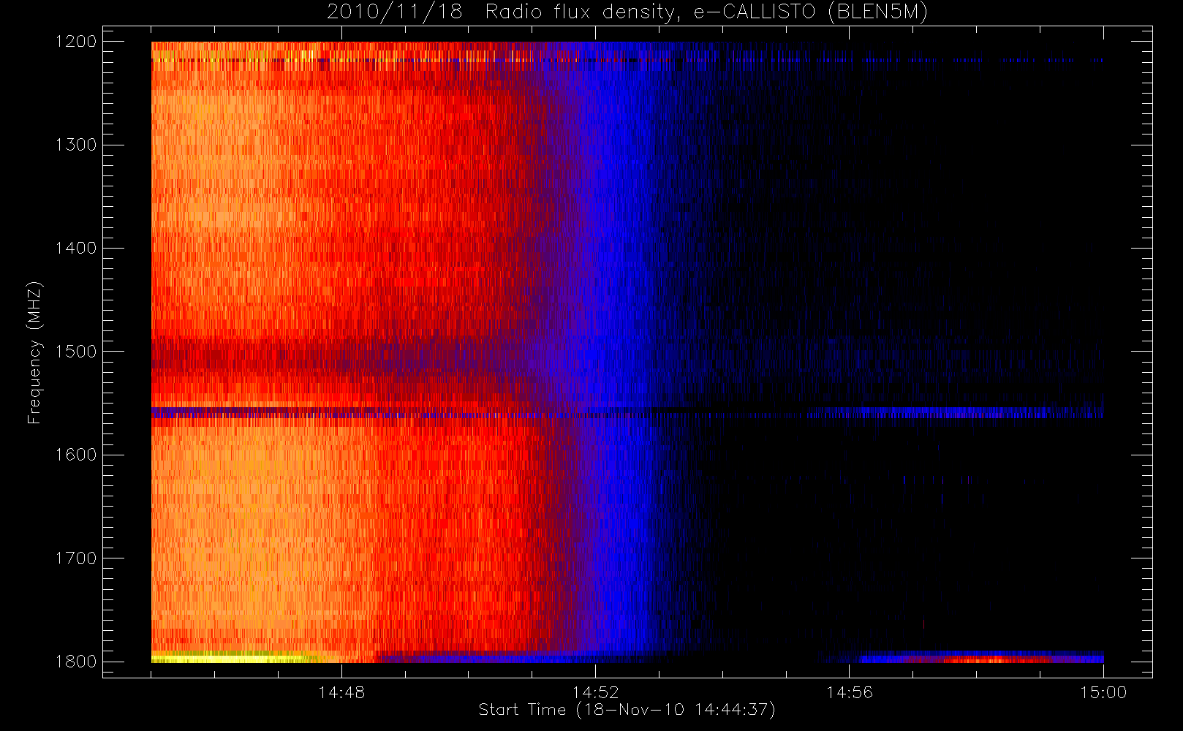Click the plot title '2010/11/18 Radio flux density'
The height and width of the screenshot is (731, 1183).
(627, 12)
